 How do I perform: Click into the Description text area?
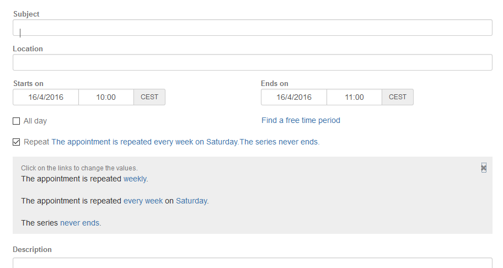[253, 263]
